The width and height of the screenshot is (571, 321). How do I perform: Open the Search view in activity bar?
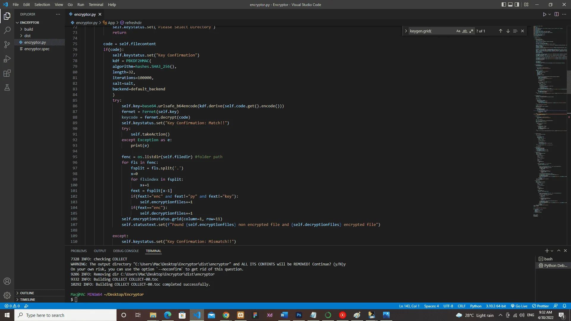tap(7, 30)
